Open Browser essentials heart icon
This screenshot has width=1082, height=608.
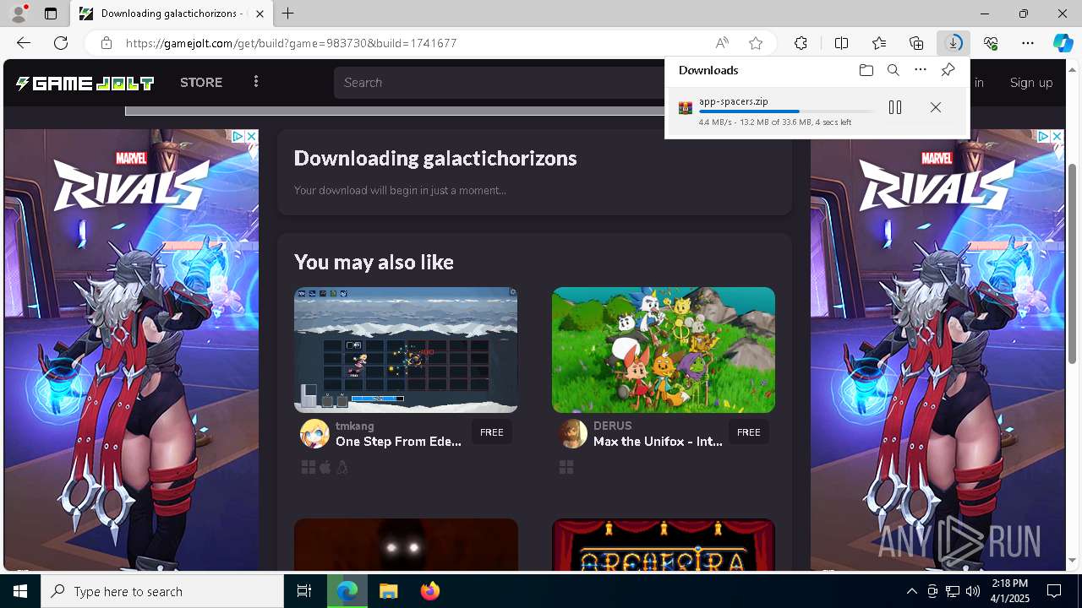pos(991,43)
